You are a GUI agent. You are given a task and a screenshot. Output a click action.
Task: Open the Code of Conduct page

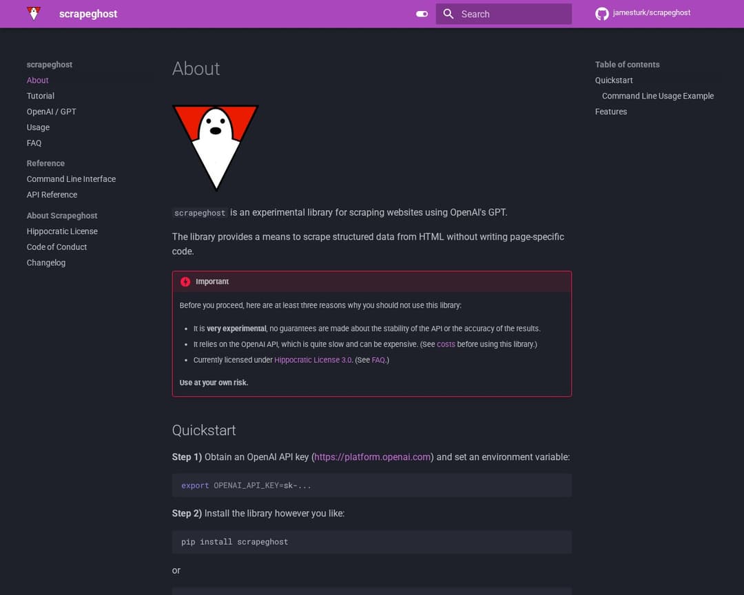(x=56, y=247)
